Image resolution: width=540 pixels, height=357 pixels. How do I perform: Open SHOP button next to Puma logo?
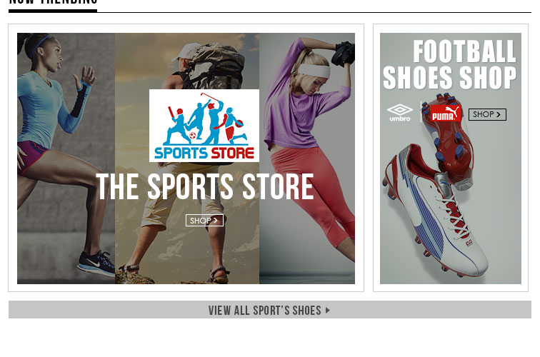(x=487, y=114)
